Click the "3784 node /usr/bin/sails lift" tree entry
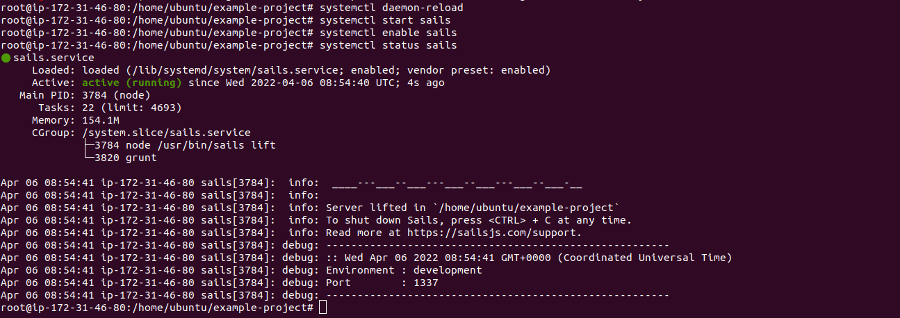This screenshot has width=900, height=318. tap(185, 145)
